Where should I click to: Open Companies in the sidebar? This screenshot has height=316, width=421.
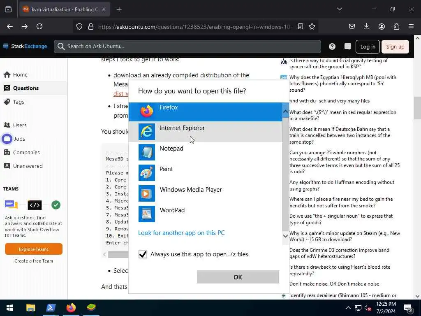22,152
